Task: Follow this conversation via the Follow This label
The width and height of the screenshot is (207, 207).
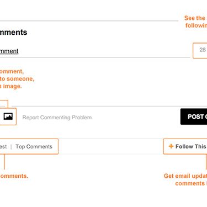Action: (x=191, y=146)
